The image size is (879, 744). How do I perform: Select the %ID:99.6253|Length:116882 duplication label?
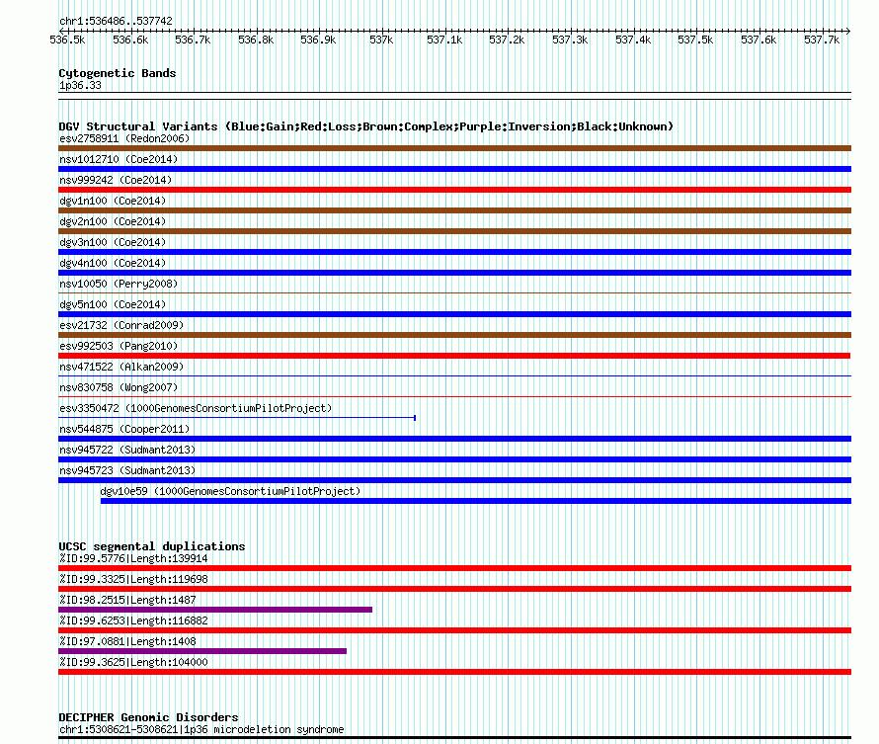[x=133, y=620]
